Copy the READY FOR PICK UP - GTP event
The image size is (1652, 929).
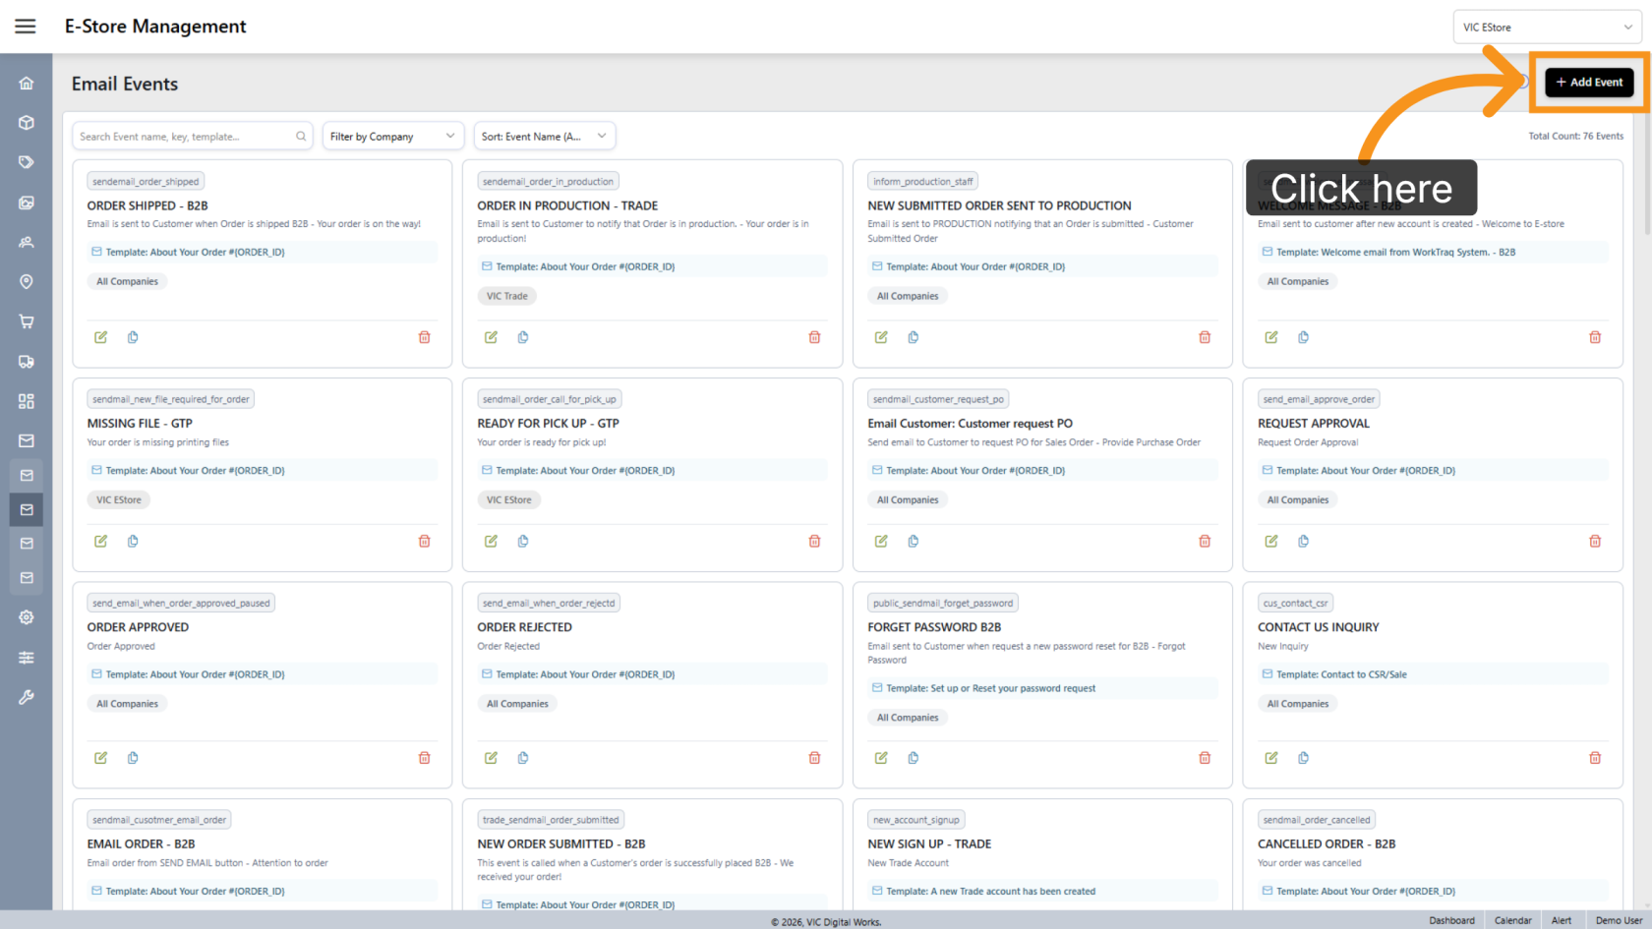tap(523, 541)
